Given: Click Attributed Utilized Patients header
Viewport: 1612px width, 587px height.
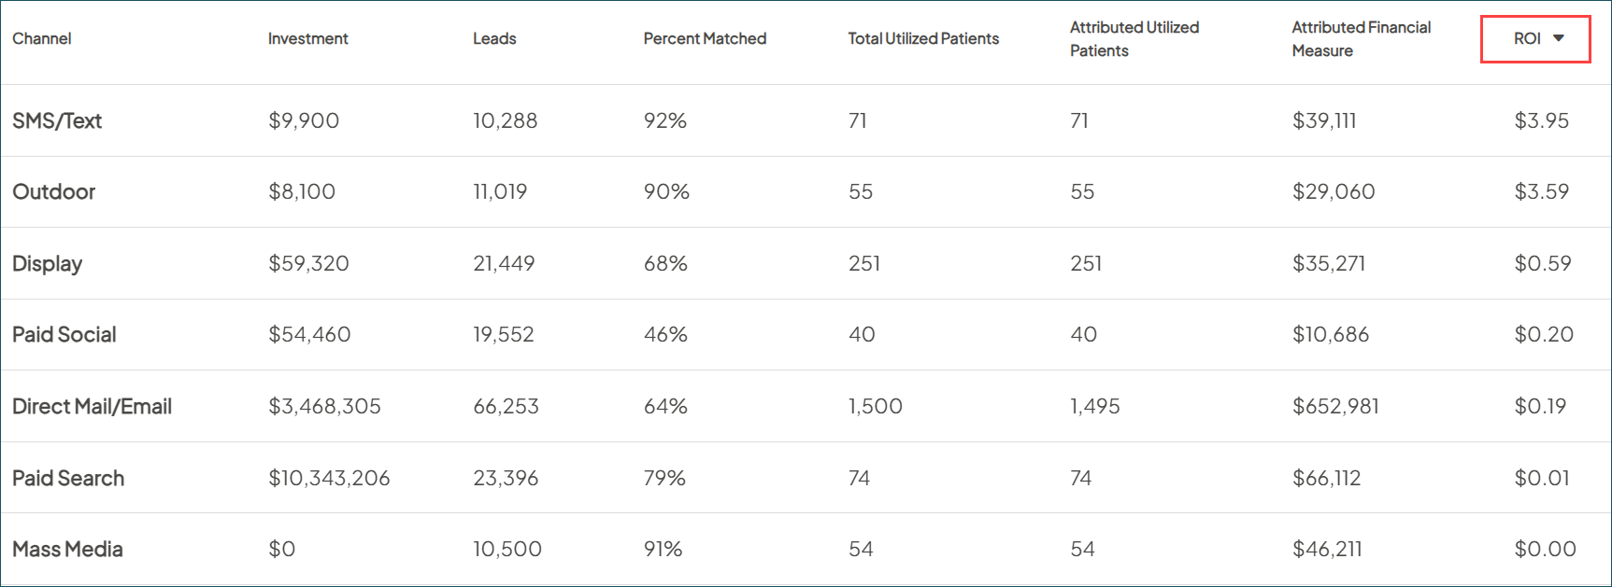Looking at the screenshot, I should point(1134,39).
